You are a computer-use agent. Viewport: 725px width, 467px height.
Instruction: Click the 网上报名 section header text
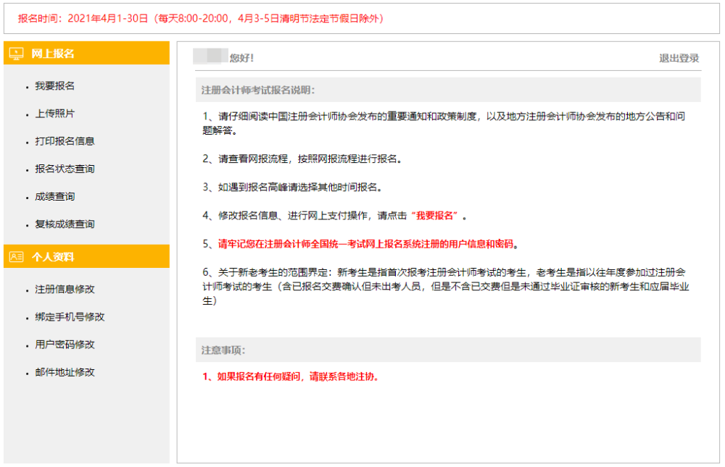pos(53,54)
